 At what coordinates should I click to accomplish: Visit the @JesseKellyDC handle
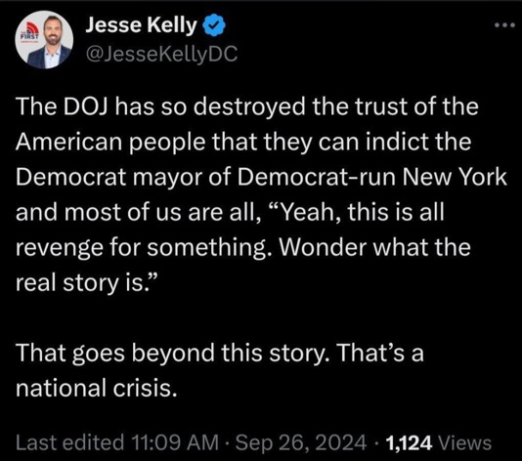161,54
